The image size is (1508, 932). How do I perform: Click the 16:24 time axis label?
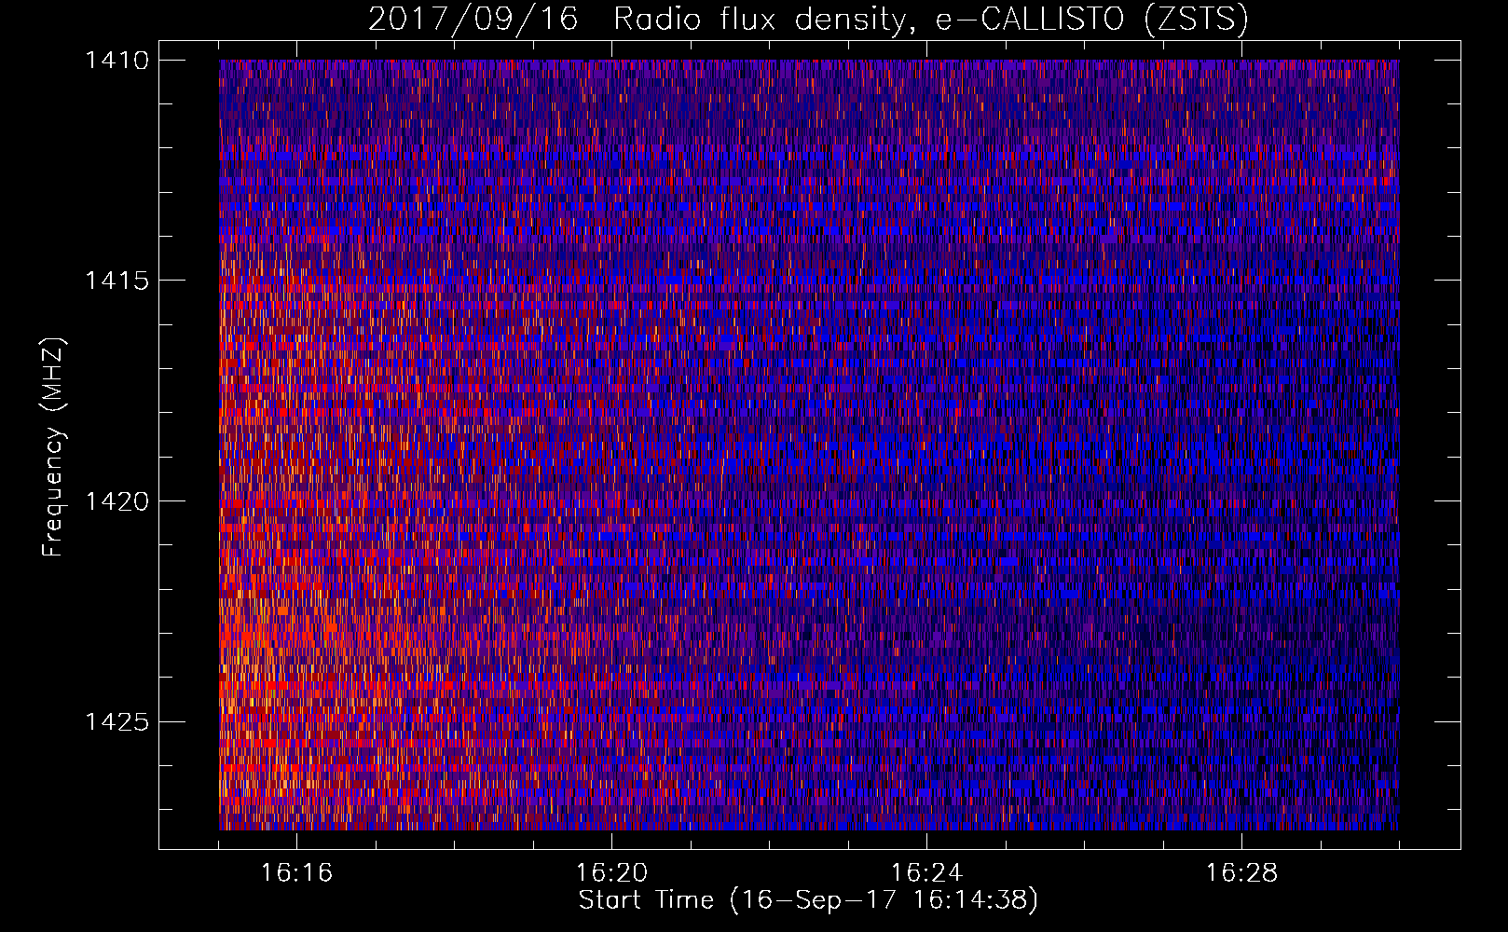point(927,873)
